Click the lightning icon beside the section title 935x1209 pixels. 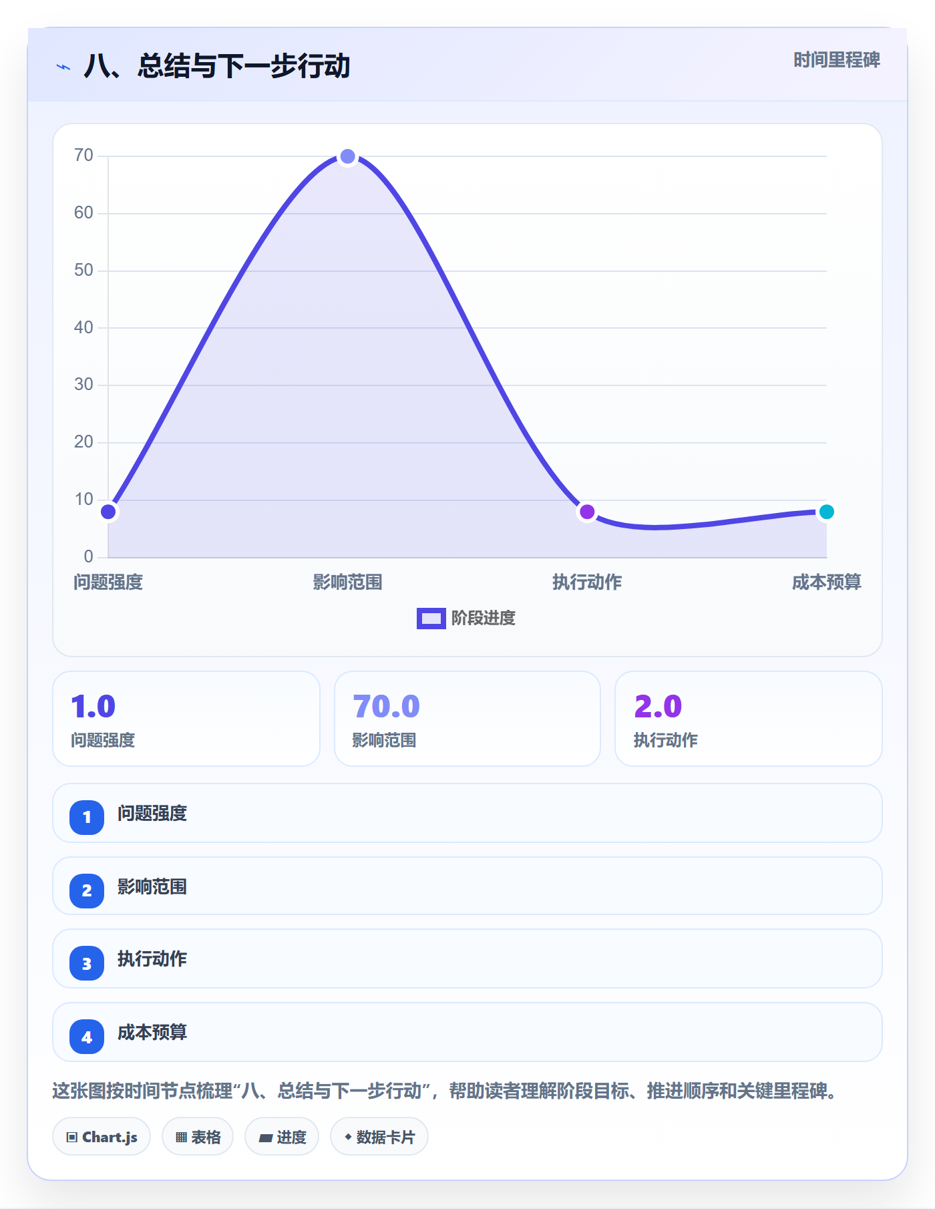click(x=63, y=67)
